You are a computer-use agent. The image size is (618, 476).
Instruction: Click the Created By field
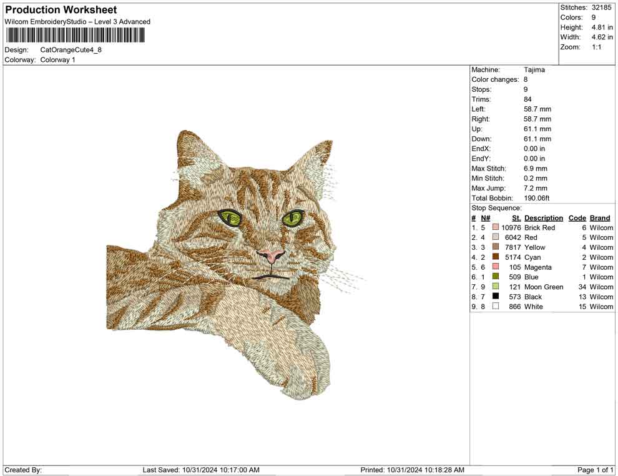[x=25, y=470]
